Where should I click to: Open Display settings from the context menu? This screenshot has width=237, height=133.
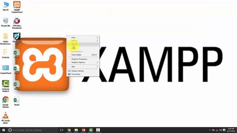pyautogui.click(x=83, y=71)
